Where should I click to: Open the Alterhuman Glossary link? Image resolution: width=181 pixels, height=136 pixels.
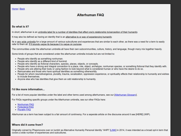click(x=125, y=95)
